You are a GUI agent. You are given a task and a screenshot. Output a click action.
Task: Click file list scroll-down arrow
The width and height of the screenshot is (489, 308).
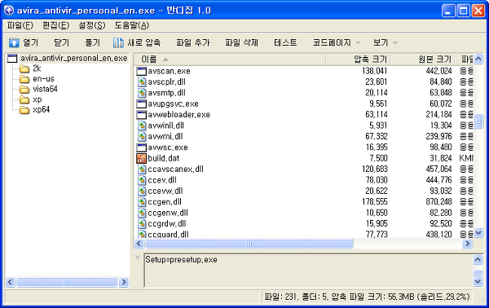pyautogui.click(x=478, y=232)
